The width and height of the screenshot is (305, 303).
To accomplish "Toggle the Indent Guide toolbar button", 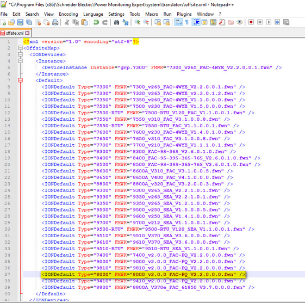I will [x=196, y=22].
